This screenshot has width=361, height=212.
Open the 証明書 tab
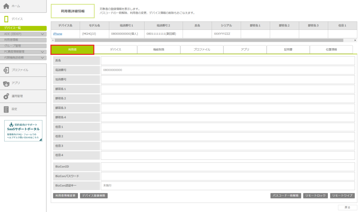click(x=288, y=50)
